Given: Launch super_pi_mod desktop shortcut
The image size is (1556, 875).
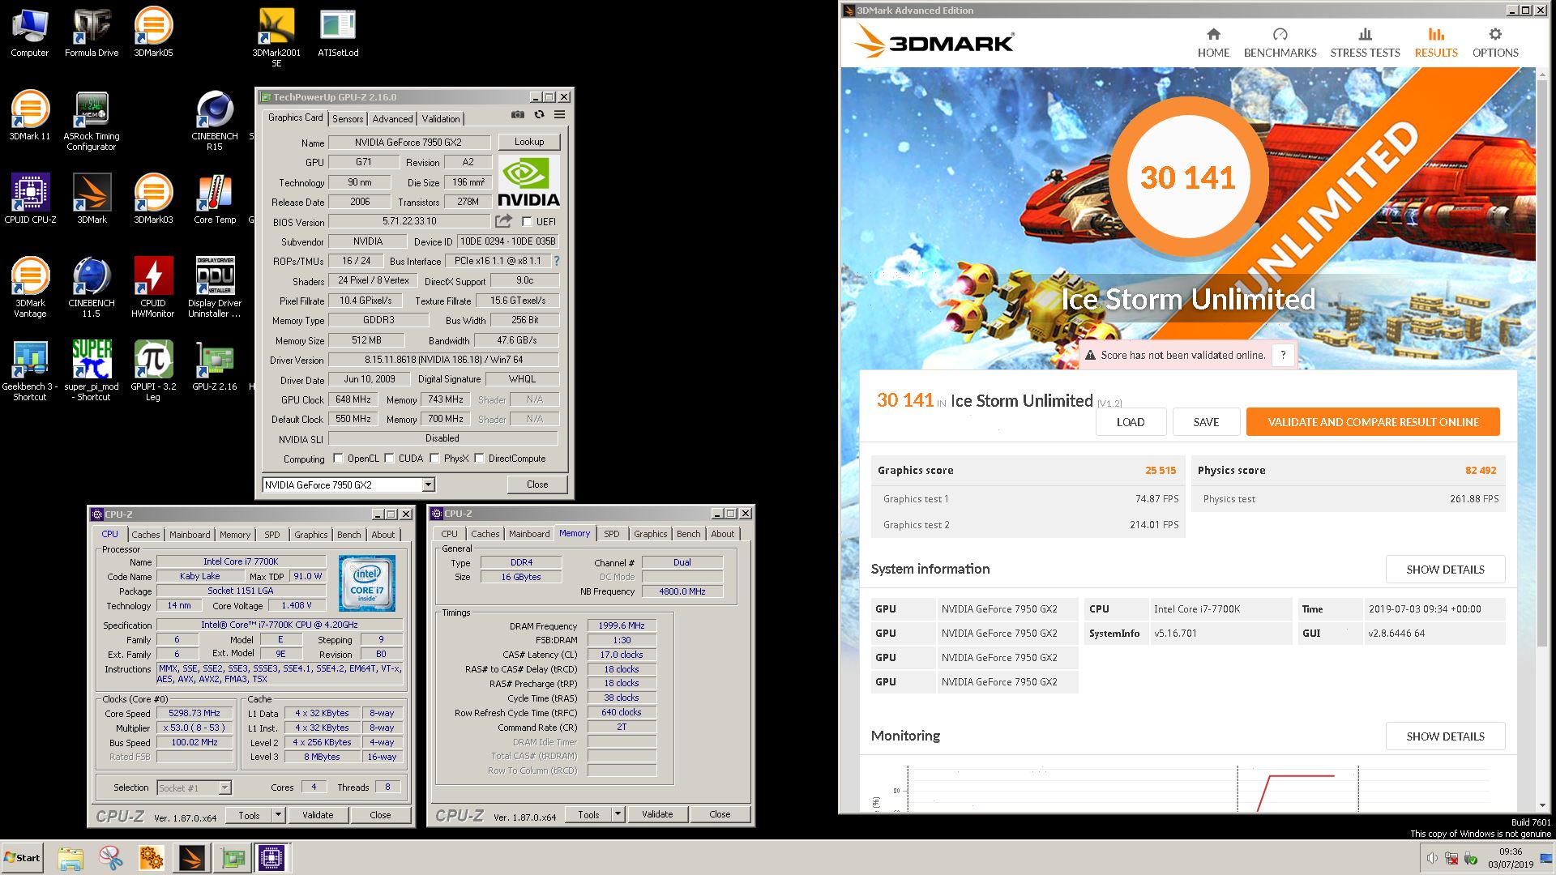Looking at the screenshot, I should point(92,371).
